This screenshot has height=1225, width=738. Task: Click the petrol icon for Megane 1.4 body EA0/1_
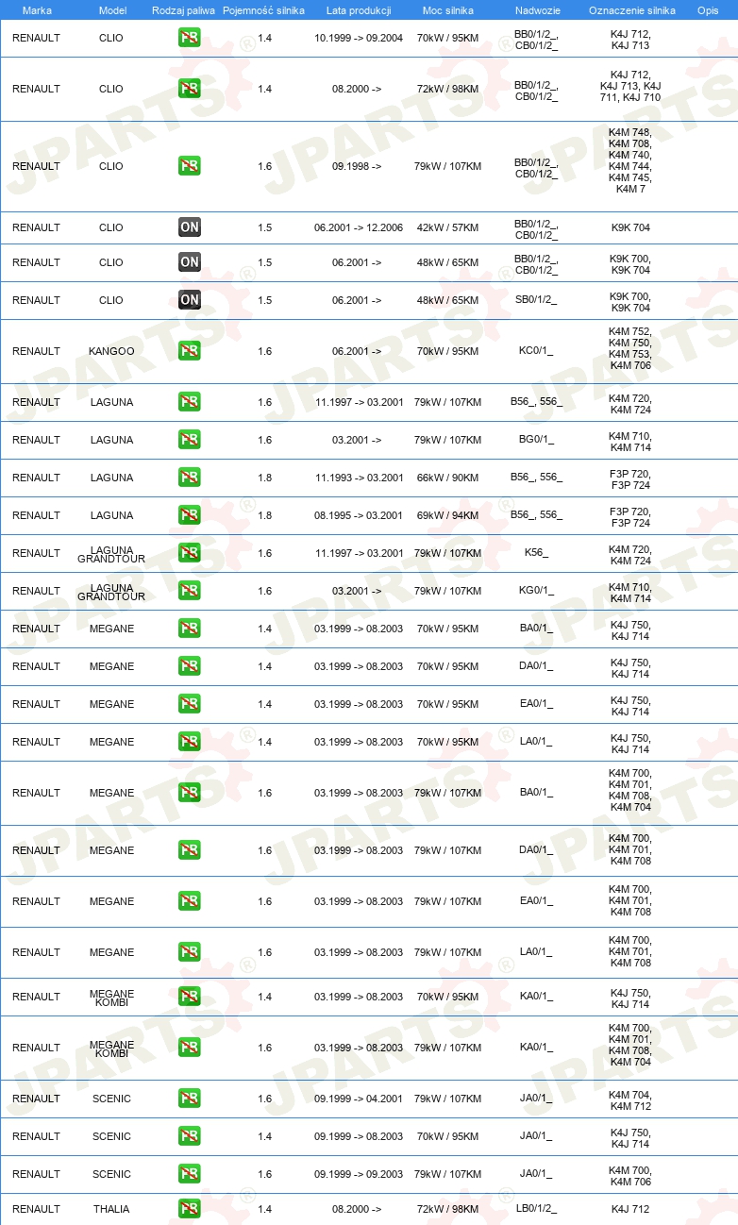190,704
